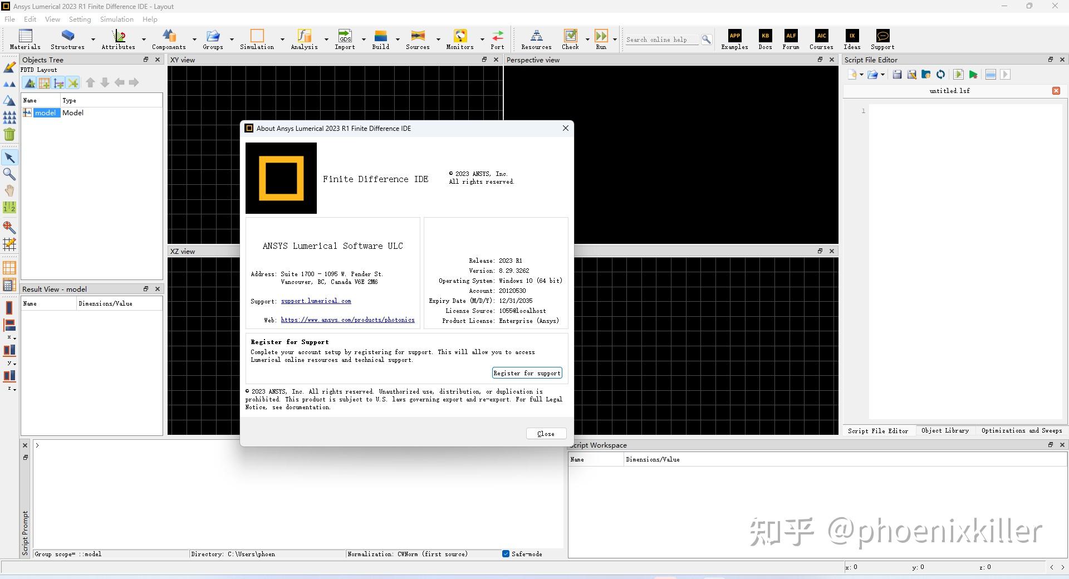Open the Structures dropdown arrow

point(93,41)
